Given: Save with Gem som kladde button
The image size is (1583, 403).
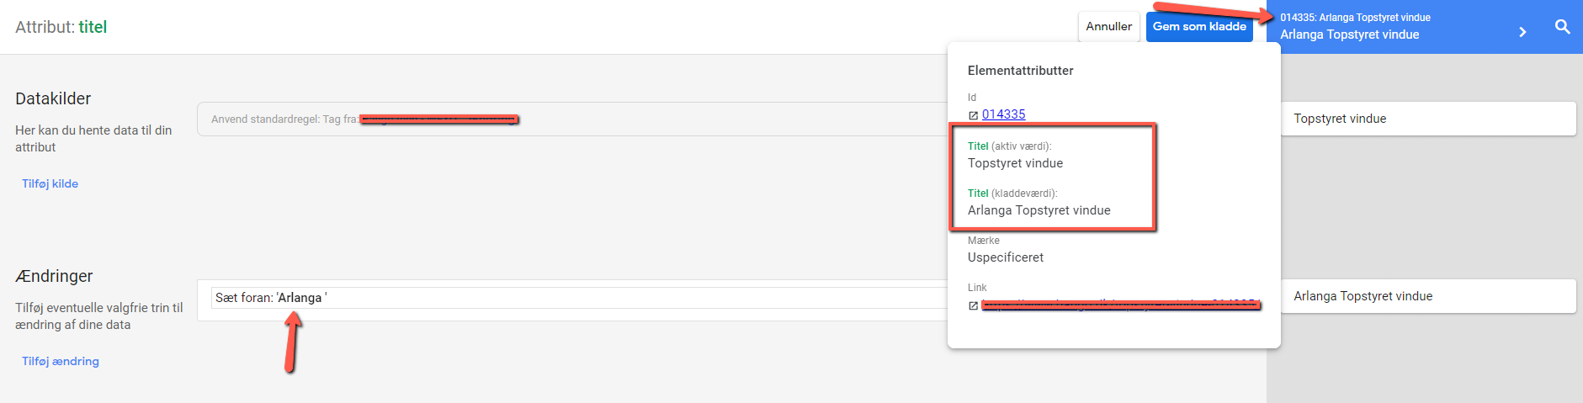Looking at the screenshot, I should [x=1199, y=26].
